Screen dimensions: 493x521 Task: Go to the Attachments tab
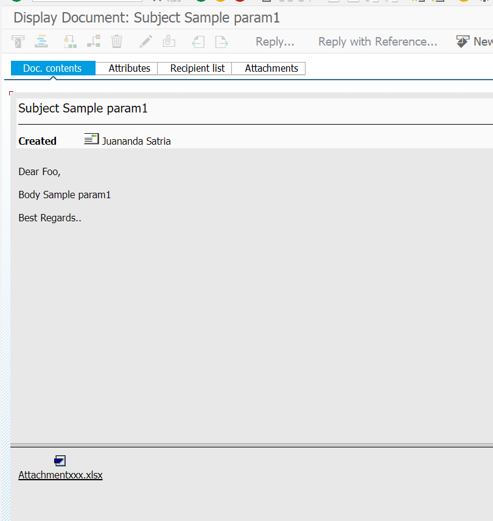pyautogui.click(x=271, y=68)
